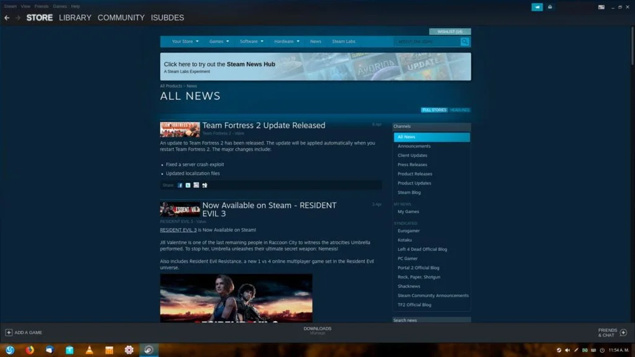Share TF2 news via the last share icon
Screen dimensions: 635x357
(205, 185)
